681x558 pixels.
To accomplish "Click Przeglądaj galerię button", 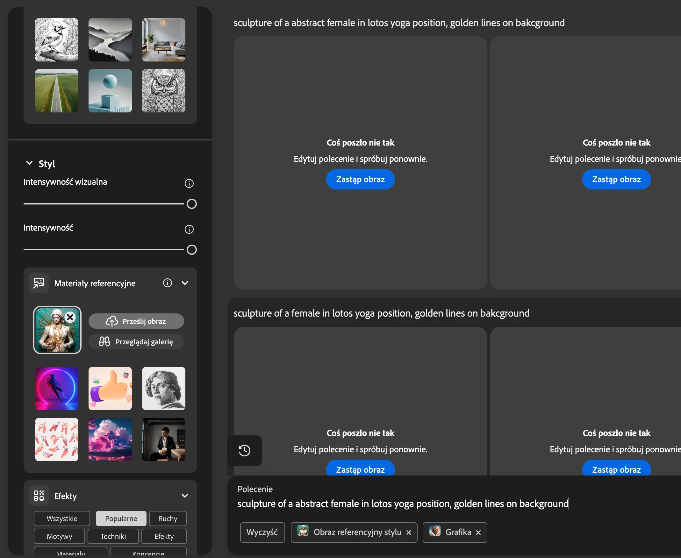I will click(136, 341).
